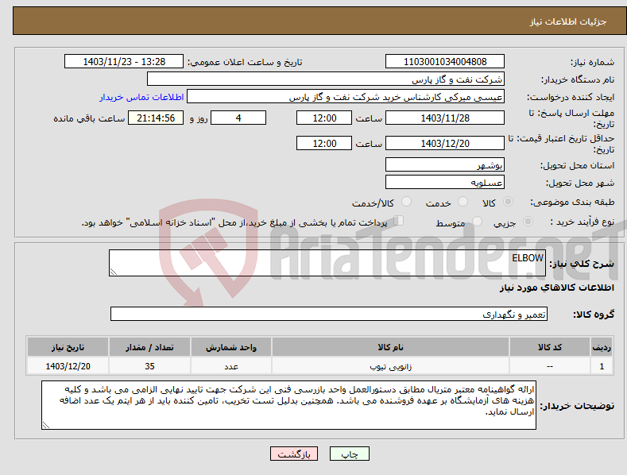Click delivery city field عسلویه
The image size is (627, 475).
click(445, 183)
